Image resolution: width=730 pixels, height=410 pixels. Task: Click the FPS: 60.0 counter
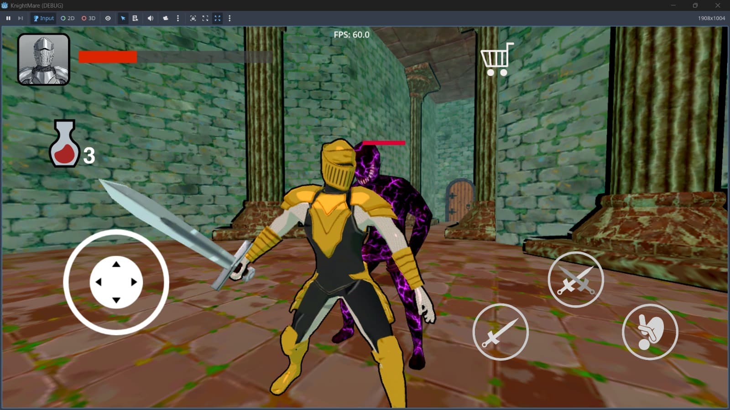pyautogui.click(x=351, y=35)
